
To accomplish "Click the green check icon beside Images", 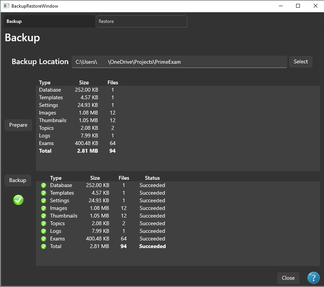I will pyautogui.click(x=44, y=208).
